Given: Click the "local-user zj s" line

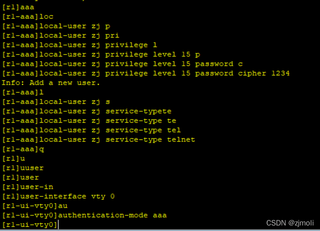Looking at the screenshot, I should tap(56, 102).
